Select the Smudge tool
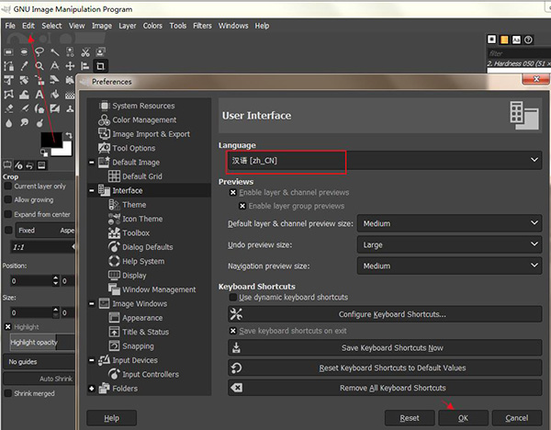 click(24, 123)
